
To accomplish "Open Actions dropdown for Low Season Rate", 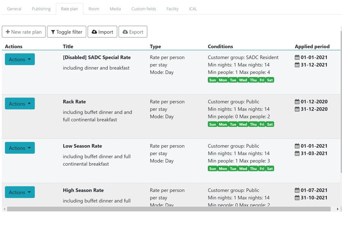I will pyautogui.click(x=20, y=148).
